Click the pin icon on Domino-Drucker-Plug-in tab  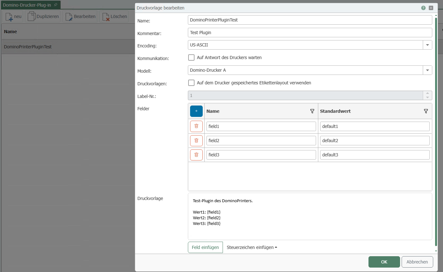56,5
